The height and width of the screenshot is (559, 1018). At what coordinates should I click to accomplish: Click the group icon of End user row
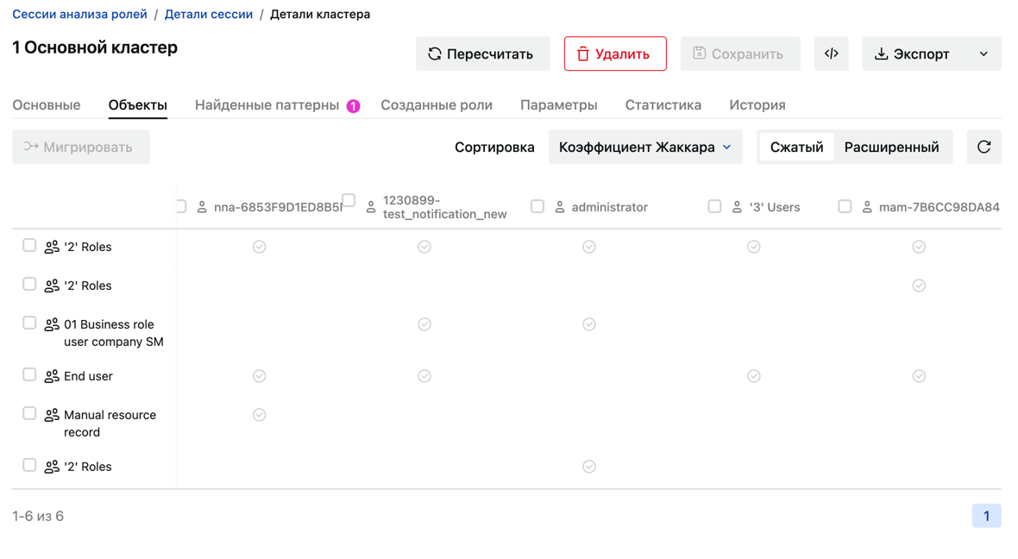point(52,376)
